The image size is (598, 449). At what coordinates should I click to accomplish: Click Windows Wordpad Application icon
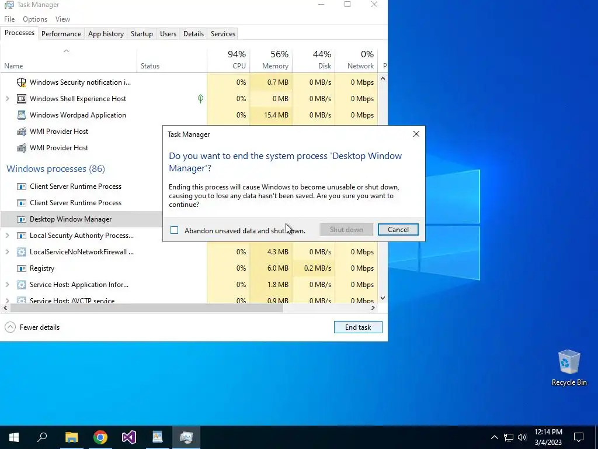tap(22, 115)
